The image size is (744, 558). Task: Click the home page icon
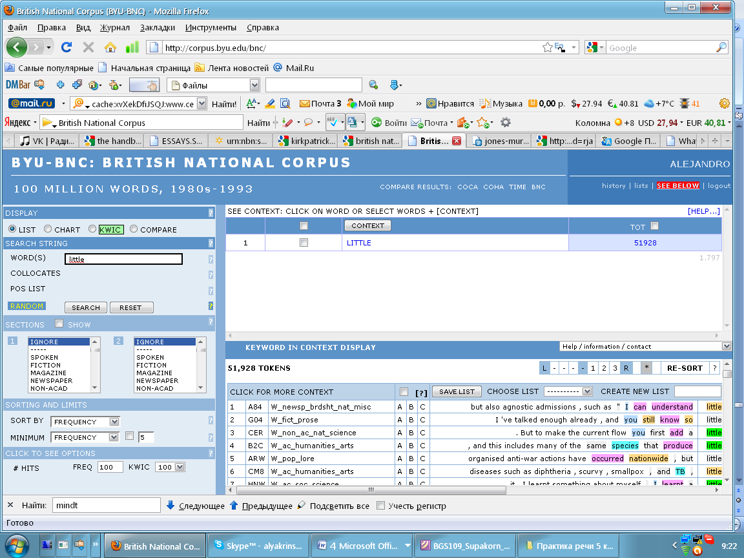click(x=110, y=47)
